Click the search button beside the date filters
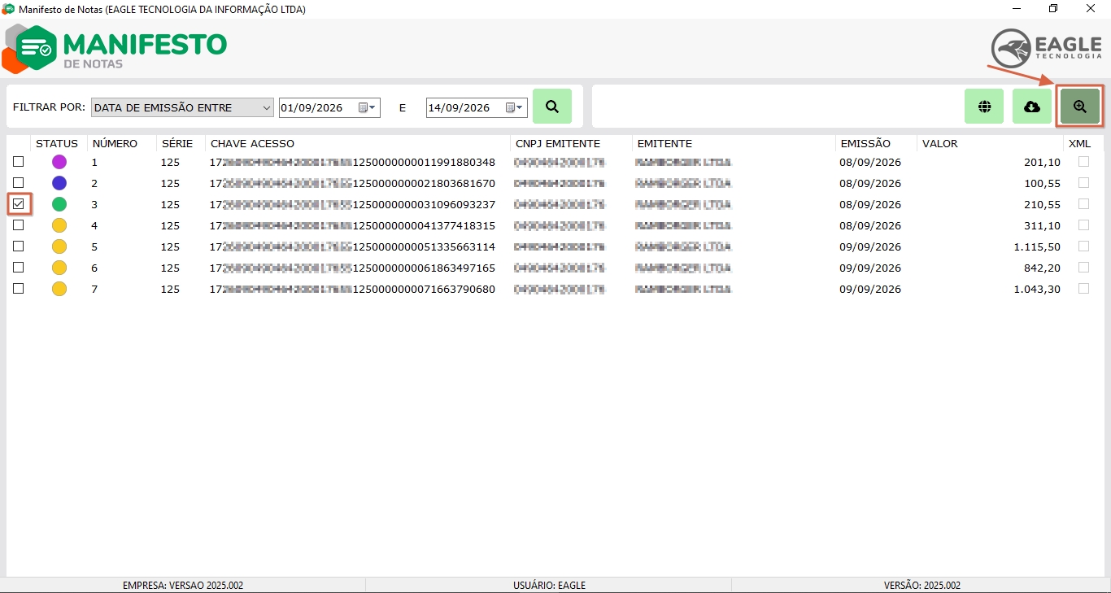Screen dimensions: 1111x593 (552, 107)
